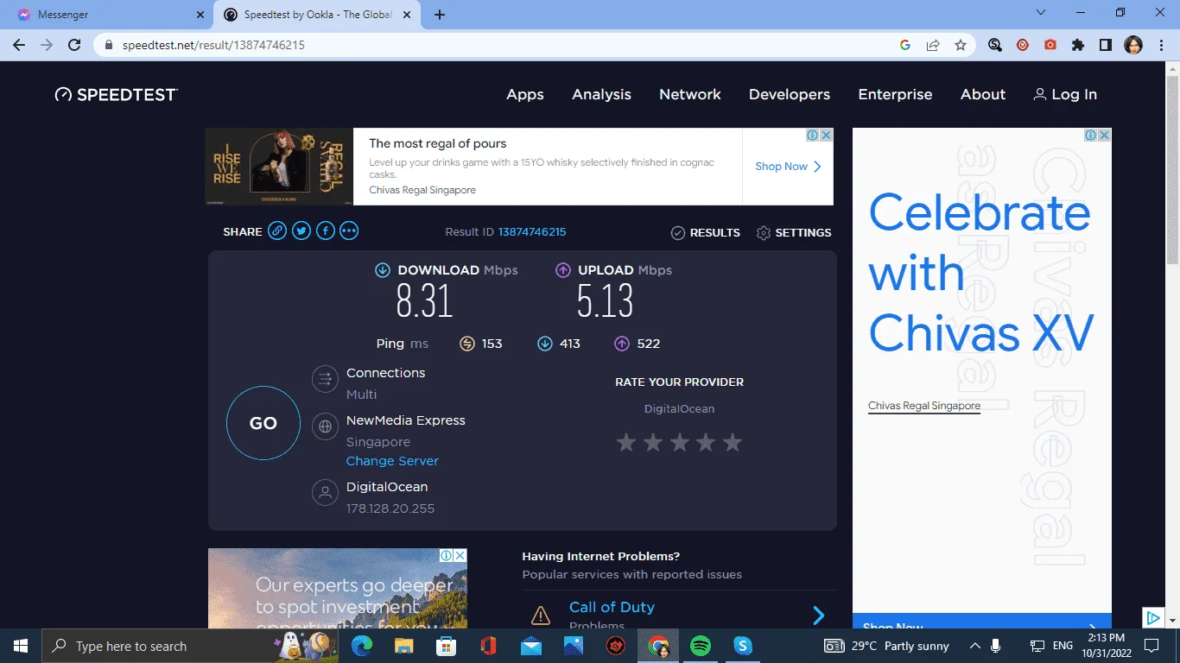Viewport: 1180px width, 663px height.
Task: Open File Explorer from the taskbar
Action: tap(404, 646)
